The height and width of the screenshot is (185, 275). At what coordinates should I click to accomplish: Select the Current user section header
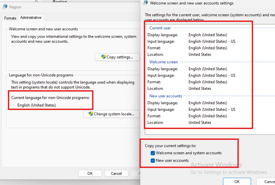tap(160, 28)
